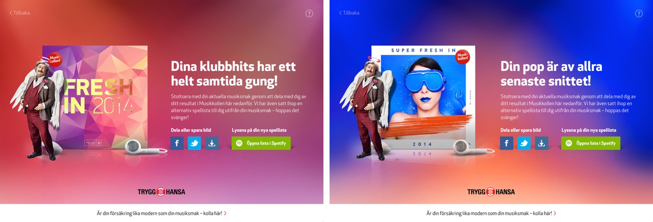Download the Super Fresh In image
This screenshot has height=222, width=653.
541,143
